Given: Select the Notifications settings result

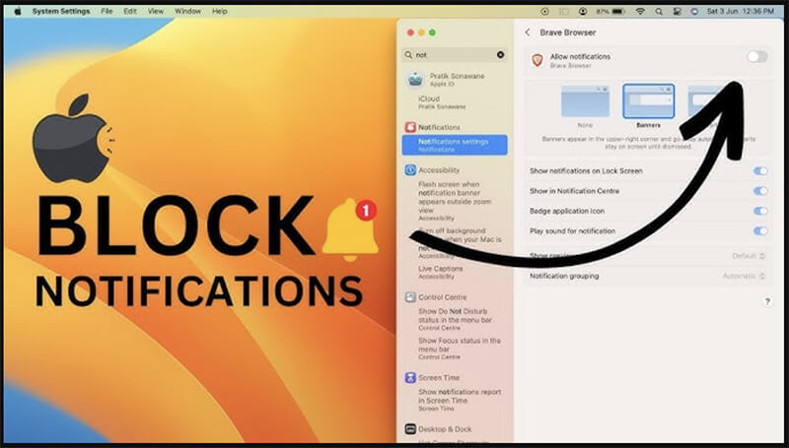Looking at the screenshot, I should click(455, 145).
